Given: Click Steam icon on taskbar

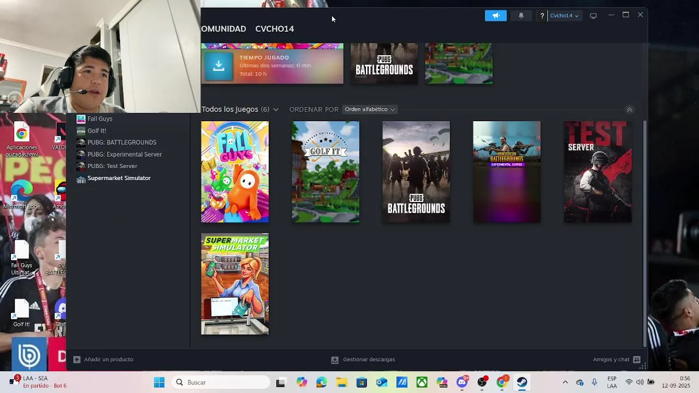Looking at the screenshot, I should (x=522, y=383).
